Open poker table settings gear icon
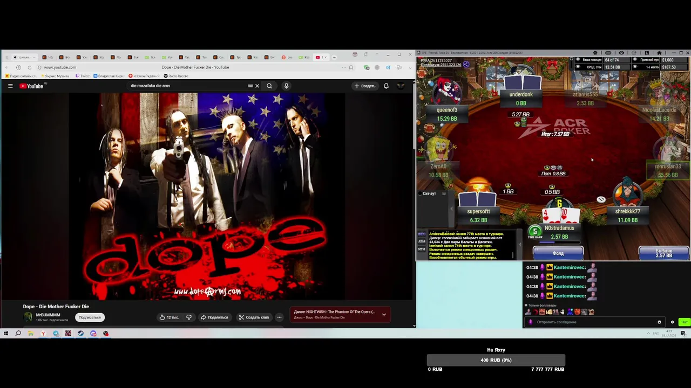Image resolution: width=691 pixels, height=388 pixels. point(595,53)
